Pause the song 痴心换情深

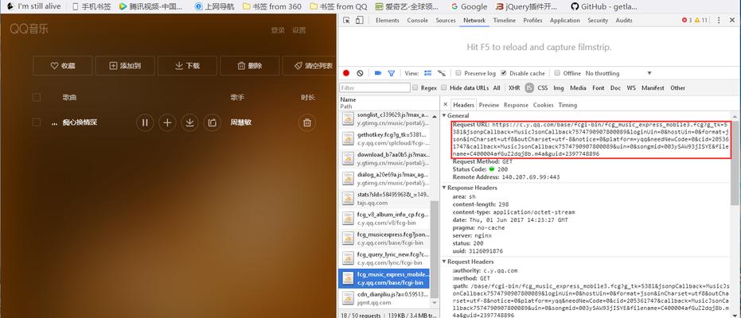pyautogui.click(x=145, y=122)
